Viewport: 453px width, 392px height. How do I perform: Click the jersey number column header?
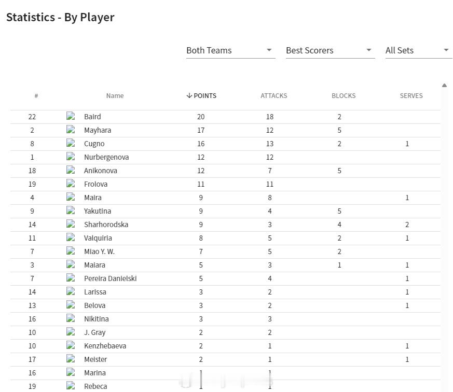[36, 95]
